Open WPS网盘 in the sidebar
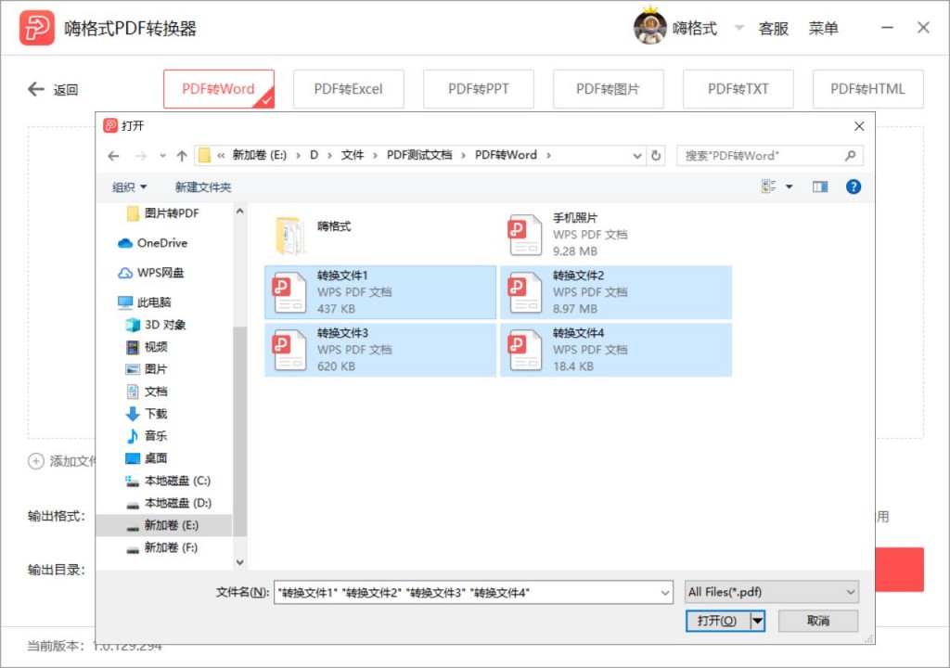 (x=151, y=273)
